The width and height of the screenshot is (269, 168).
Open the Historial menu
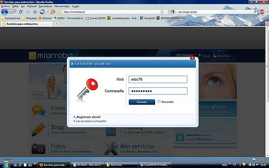pos(32,6)
